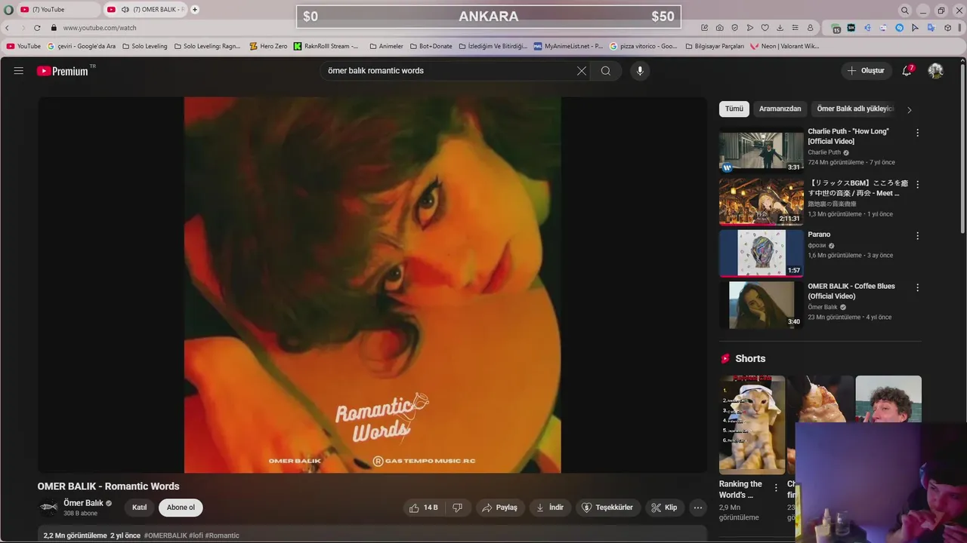The height and width of the screenshot is (543, 967).
Task: Open more actions ellipsis under video
Action: [x=698, y=508]
